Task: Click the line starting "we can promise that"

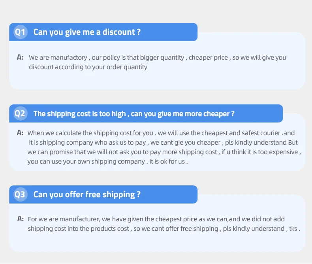Action: coord(164,152)
